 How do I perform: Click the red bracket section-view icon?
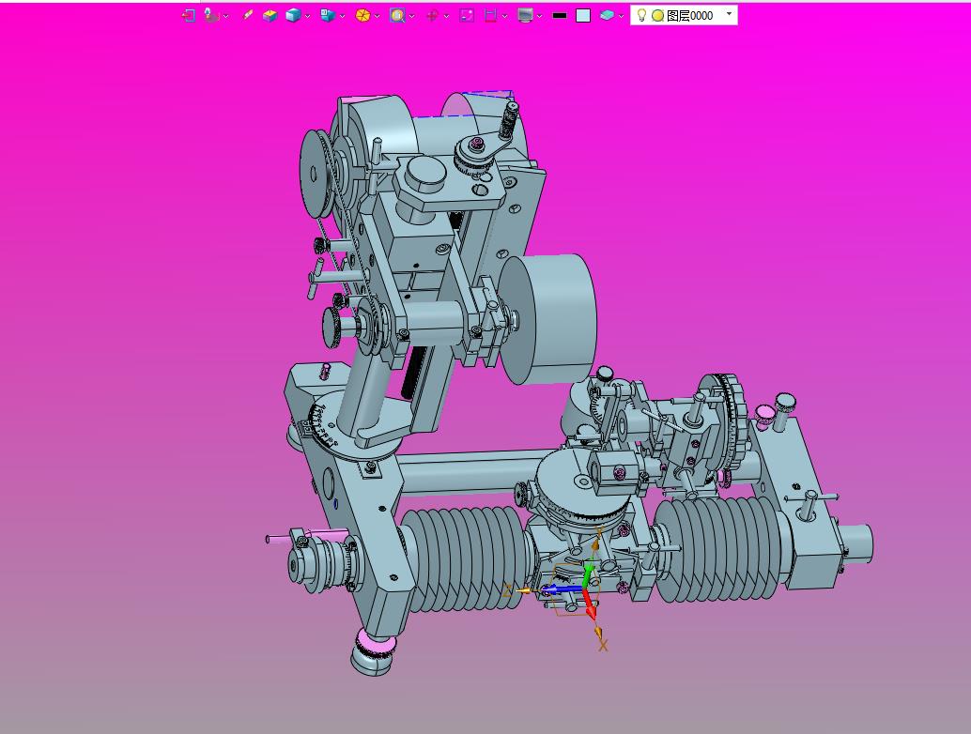490,15
